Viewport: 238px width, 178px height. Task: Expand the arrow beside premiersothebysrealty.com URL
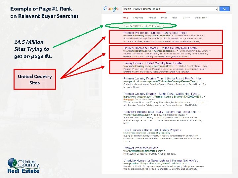[x=188, y=163]
